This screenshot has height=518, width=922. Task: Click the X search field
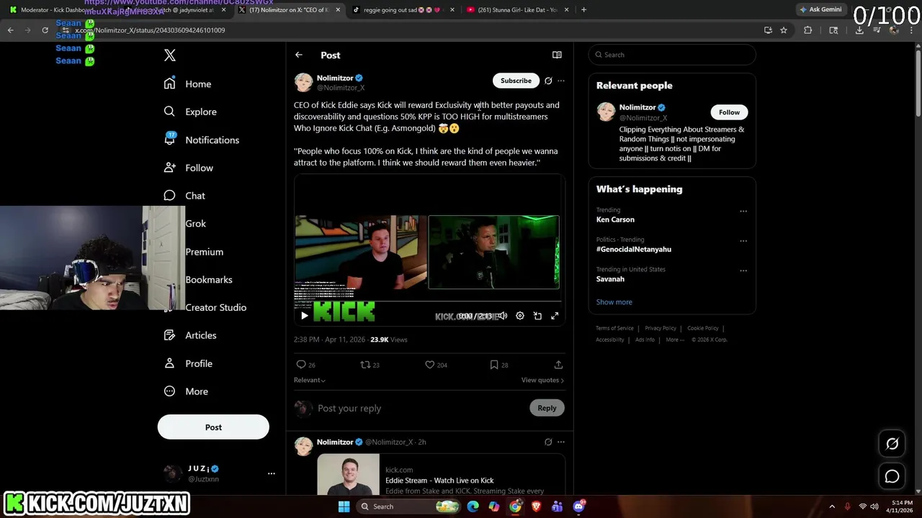click(x=672, y=55)
